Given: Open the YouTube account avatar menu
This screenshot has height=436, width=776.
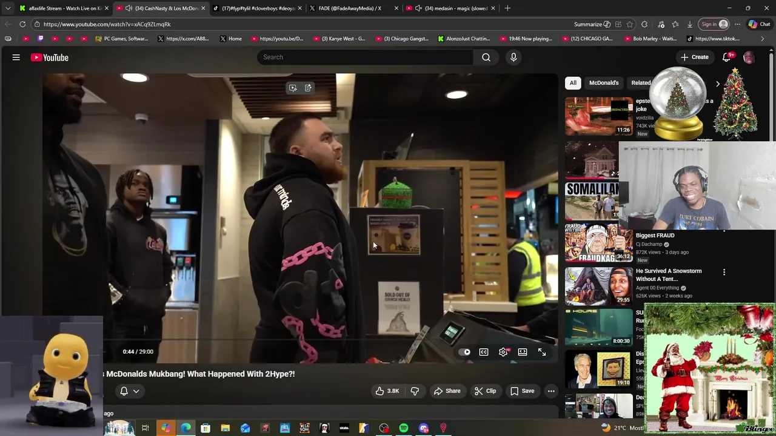Looking at the screenshot, I should pos(749,57).
